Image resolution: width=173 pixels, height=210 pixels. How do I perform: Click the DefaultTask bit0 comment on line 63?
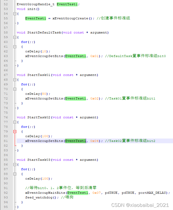pyautogui.click(x=135, y=56)
